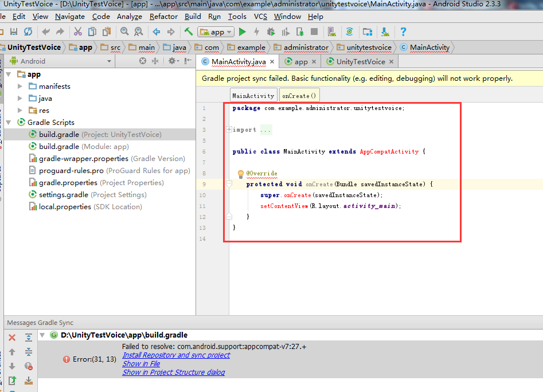Click the onCreate() breadcrumb

pyautogui.click(x=299, y=96)
